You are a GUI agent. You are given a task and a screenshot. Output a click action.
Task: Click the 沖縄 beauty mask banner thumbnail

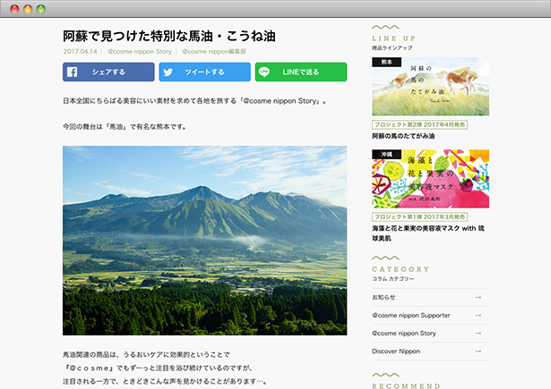(x=430, y=179)
